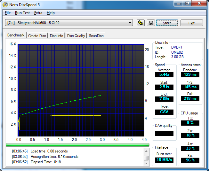The height and width of the screenshot is (171, 209).
Task: Open the Extra menu
Action: (38, 13)
